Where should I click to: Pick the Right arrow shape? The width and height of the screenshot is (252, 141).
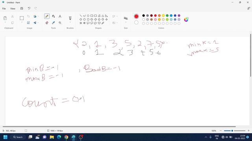[92, 19]
